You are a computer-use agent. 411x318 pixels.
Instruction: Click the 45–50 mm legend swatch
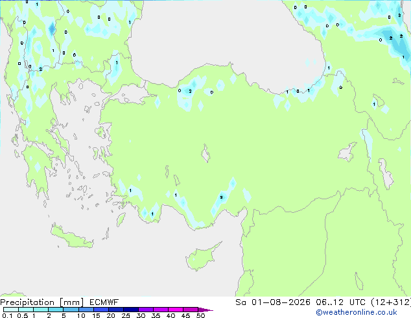pyautogui.click(x=191, y=310)
